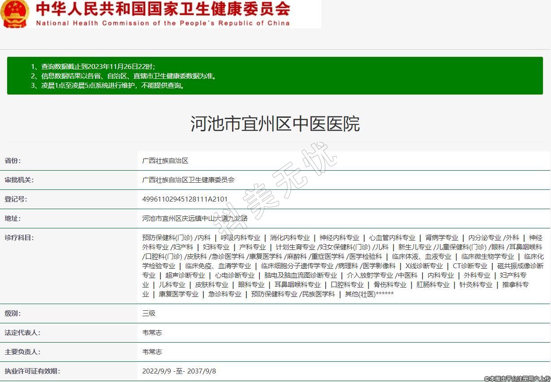
Task: Select the hospital level value 三级
Action: pos(149,313)
